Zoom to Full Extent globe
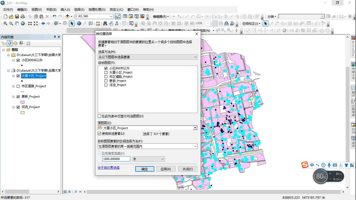The image size is (356, 200). point(23,23)
